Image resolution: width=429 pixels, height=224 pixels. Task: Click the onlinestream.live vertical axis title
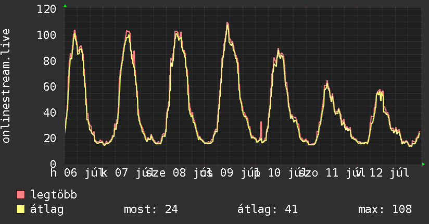click(x=6, y=86)
